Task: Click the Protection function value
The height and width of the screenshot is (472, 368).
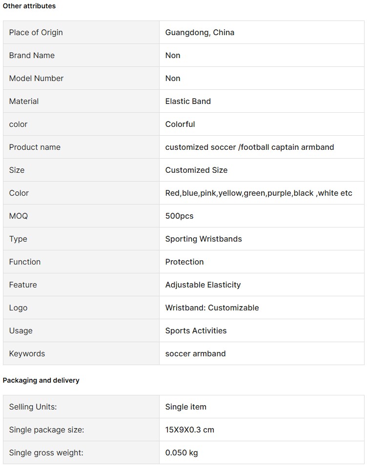Action: tap(184, 262)
